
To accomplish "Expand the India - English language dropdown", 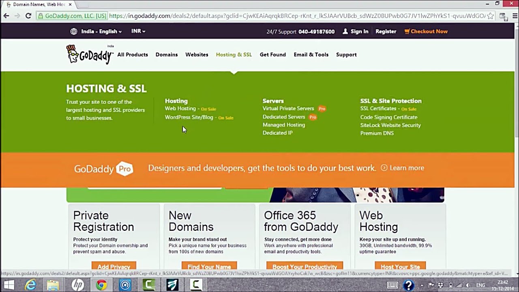I will point(101,31).
